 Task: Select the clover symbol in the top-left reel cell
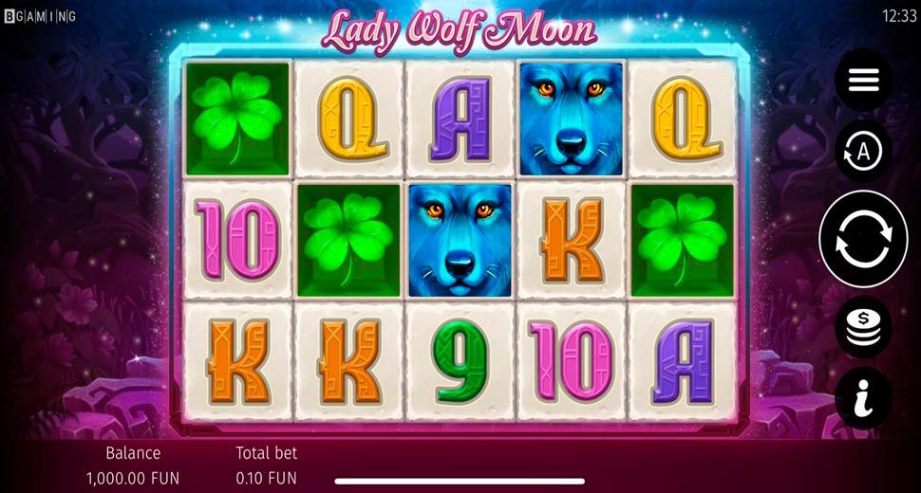(x=238, y=119)
